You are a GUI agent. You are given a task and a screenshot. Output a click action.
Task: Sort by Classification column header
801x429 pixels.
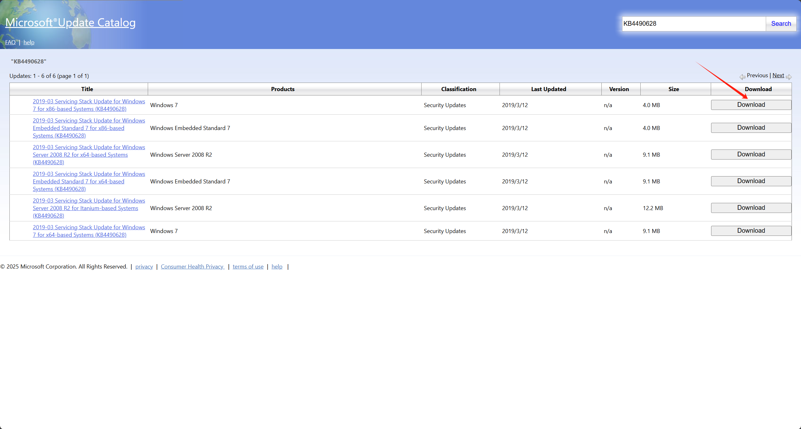459,89
